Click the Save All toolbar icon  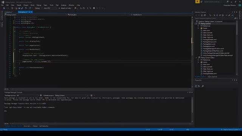tap(22, 8)
